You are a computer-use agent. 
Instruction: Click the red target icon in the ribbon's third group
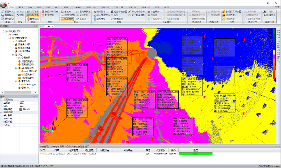point(28,19)
